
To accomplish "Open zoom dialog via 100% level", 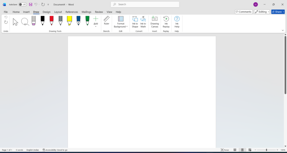I will tap(283, 150).
